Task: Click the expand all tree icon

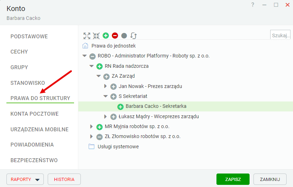Action: (x=87, y=35)
